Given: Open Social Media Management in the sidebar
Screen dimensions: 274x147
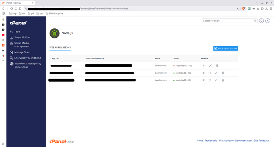Looking at the screenshot, I should (22, 45).
